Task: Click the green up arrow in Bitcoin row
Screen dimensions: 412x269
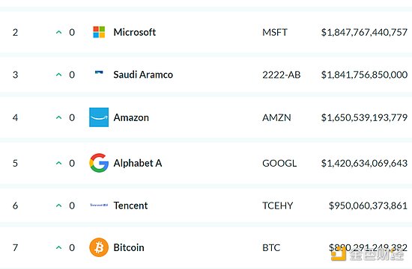Action: tap(59, 247)
